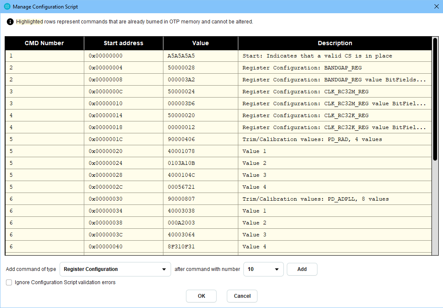The height and width of the screenshot is (308, 443).
Task: Select the value 40003064 cell
Action: 200,234
